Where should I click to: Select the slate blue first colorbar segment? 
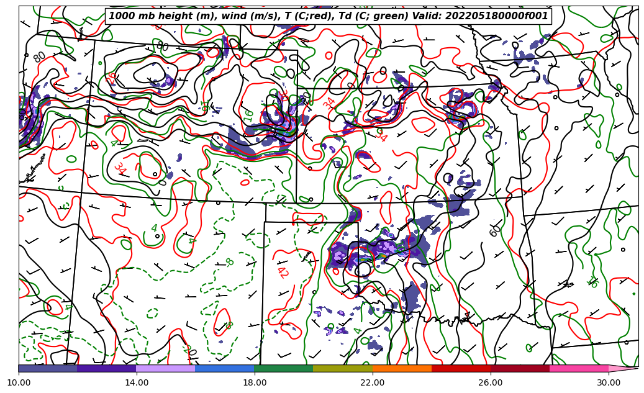click(x=48, y=368)
